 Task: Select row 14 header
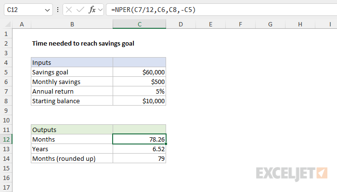tap(6, 158)
